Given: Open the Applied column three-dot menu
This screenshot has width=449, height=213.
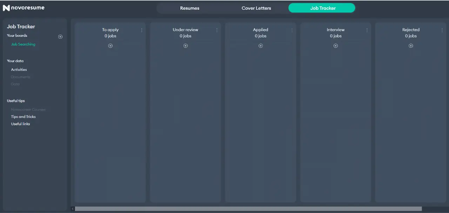Looking at the screenshot, I should tap(292, 30).
